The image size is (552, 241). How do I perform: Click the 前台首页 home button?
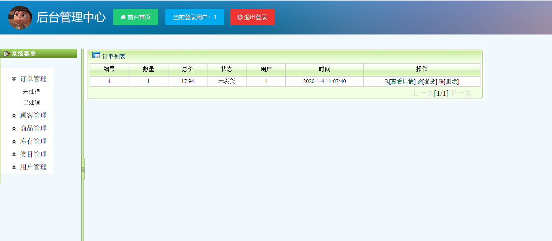pyautogui.click(x=135, y=17)
